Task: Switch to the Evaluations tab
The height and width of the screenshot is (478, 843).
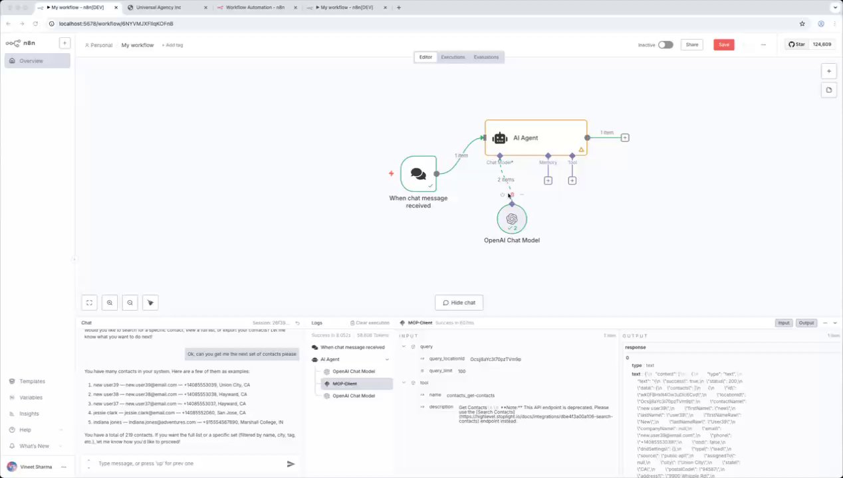Action: pos(486,57)
